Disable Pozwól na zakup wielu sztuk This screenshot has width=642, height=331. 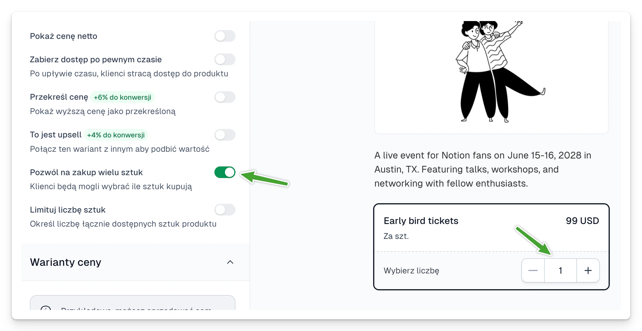coord(225,172)
